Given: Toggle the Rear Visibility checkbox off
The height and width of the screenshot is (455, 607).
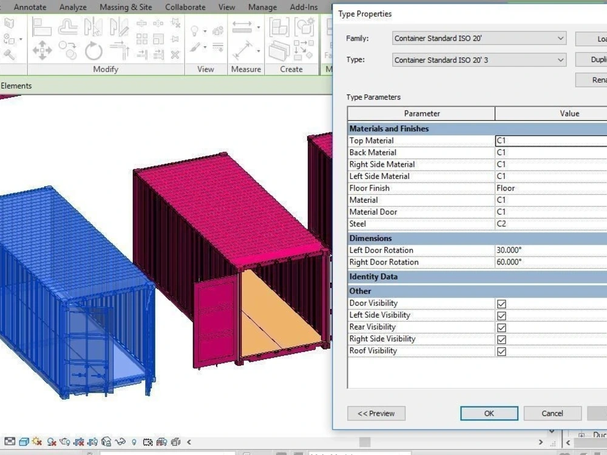Looking at the screenshot, I should pyautogui.click(x=501, y=327).
